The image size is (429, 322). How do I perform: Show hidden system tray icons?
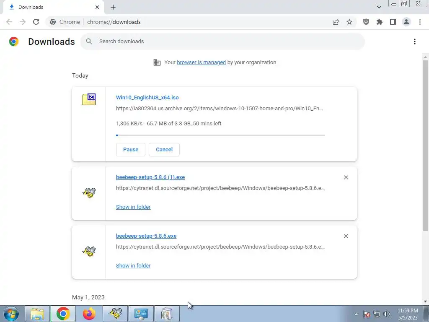(x=356, y=314)
